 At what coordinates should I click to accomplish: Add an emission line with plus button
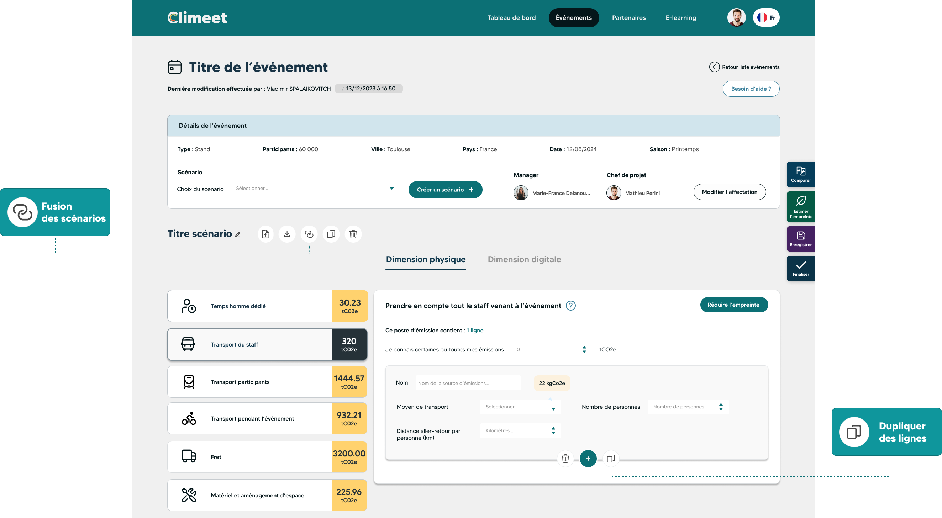click(588, 459)
